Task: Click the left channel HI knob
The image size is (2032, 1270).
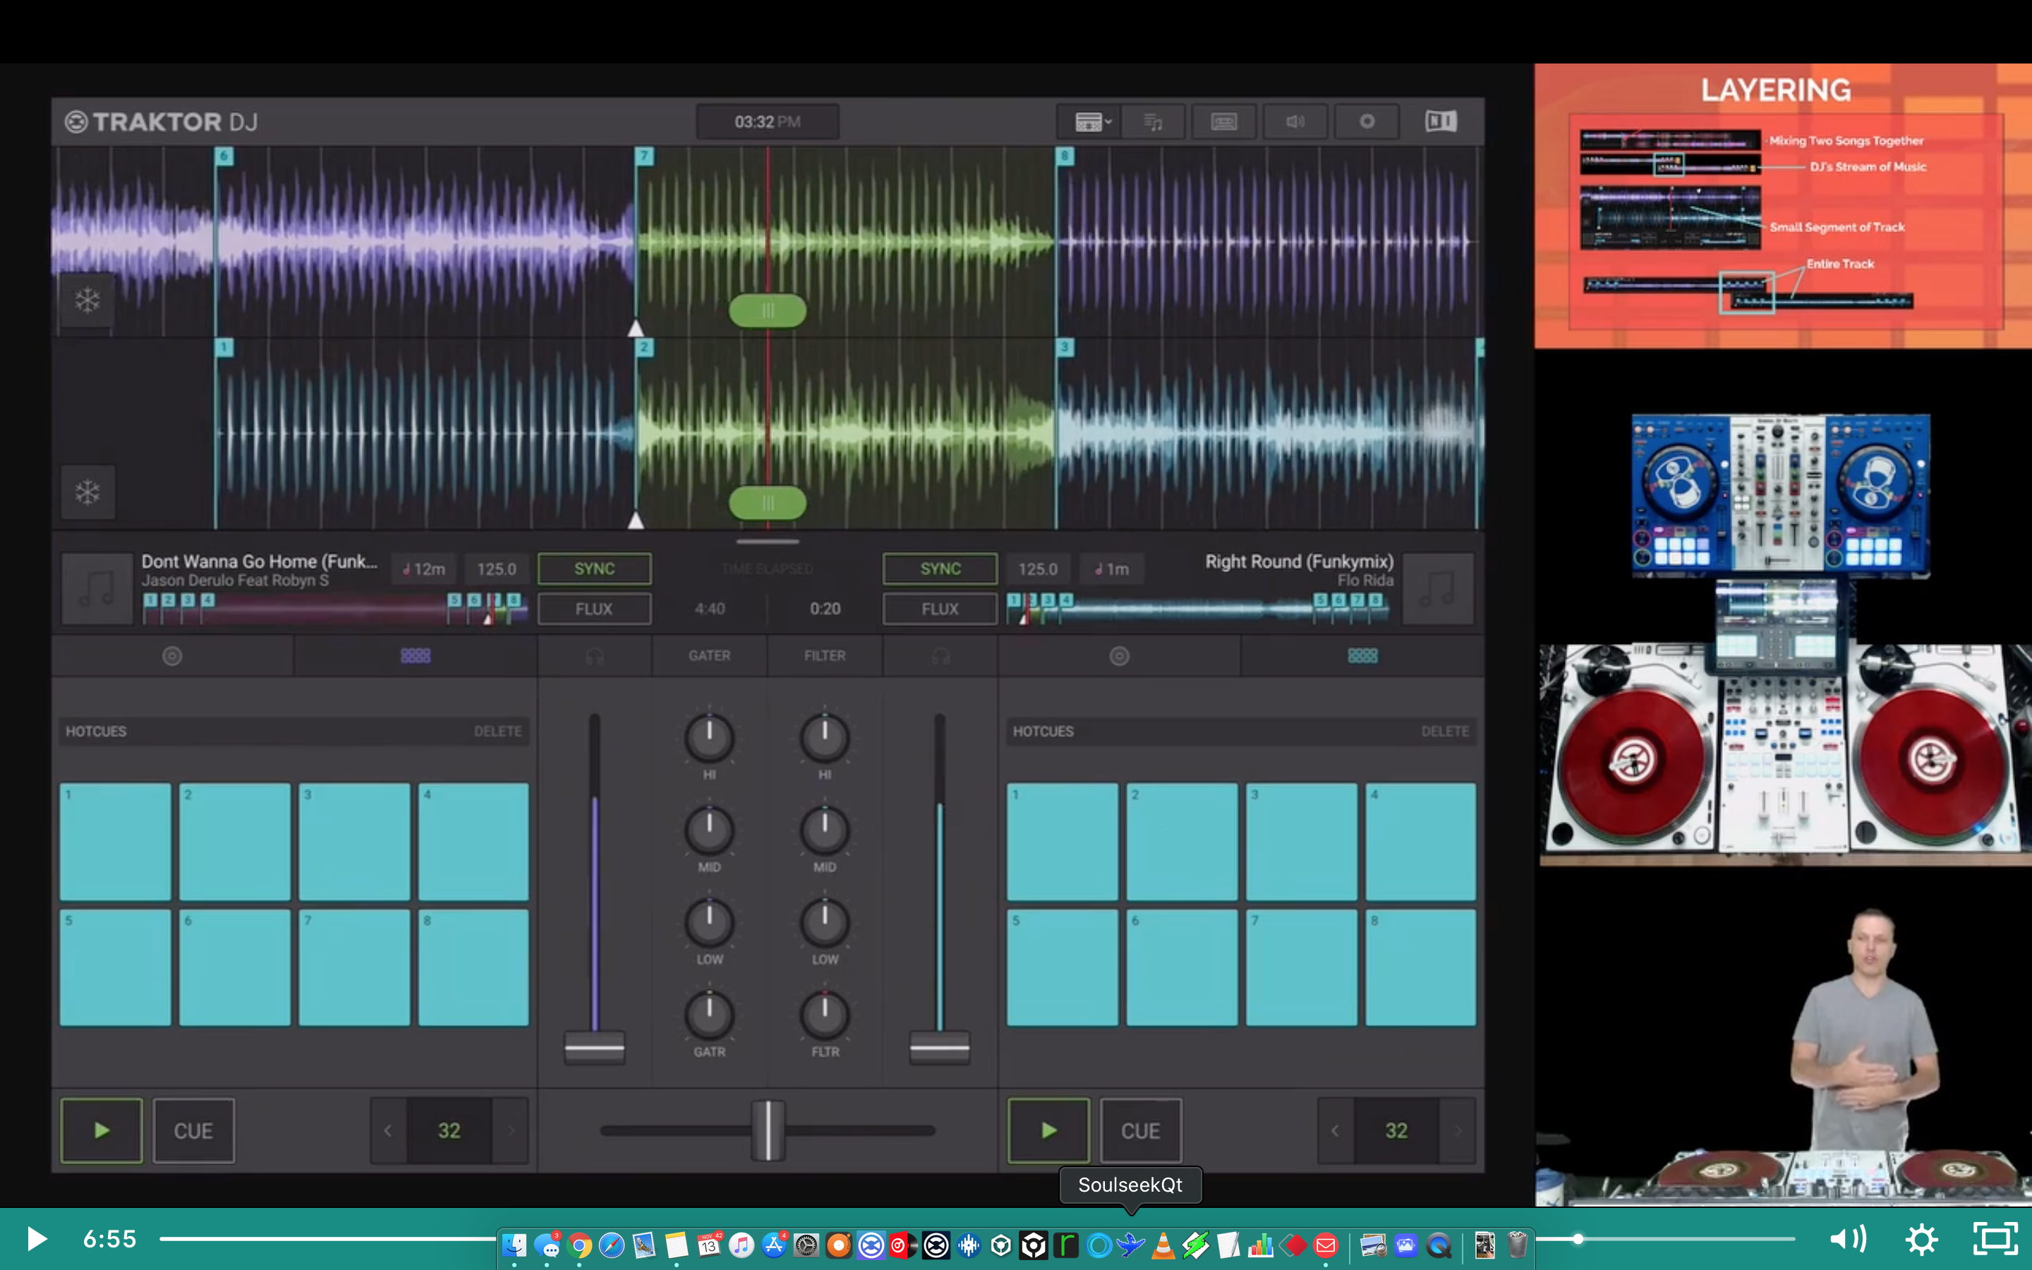Action: click(x=710, y=737)
